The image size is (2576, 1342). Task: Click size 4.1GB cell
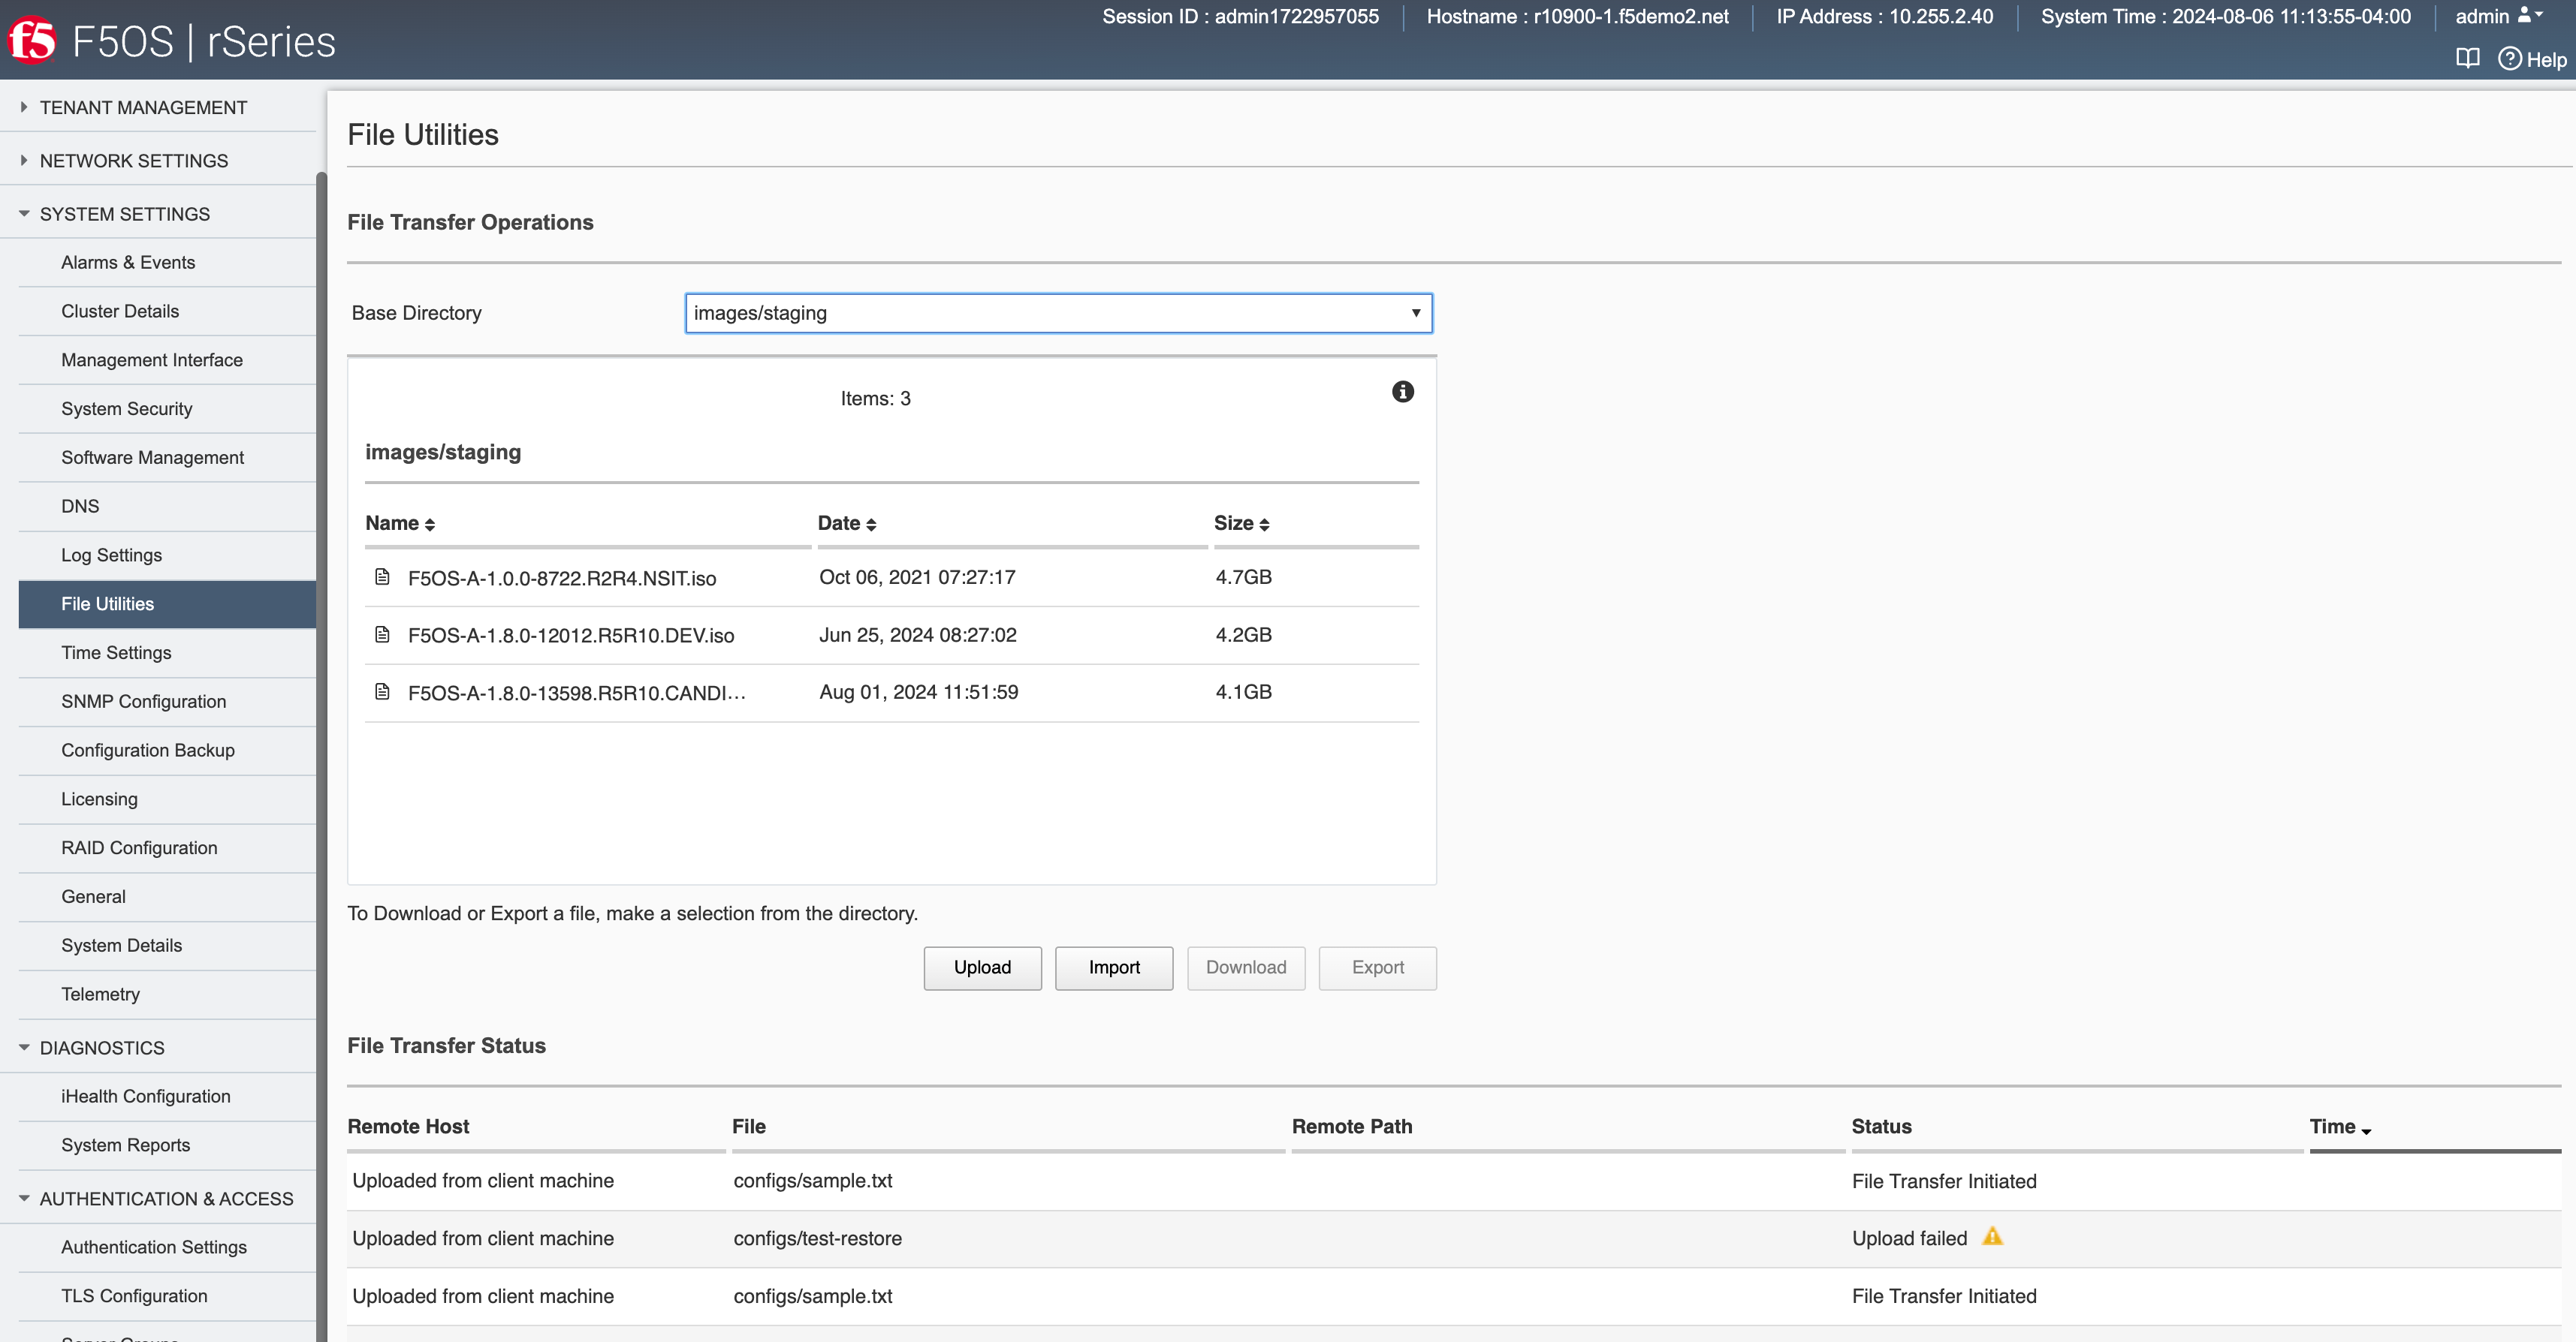(x=1243, y=691)
